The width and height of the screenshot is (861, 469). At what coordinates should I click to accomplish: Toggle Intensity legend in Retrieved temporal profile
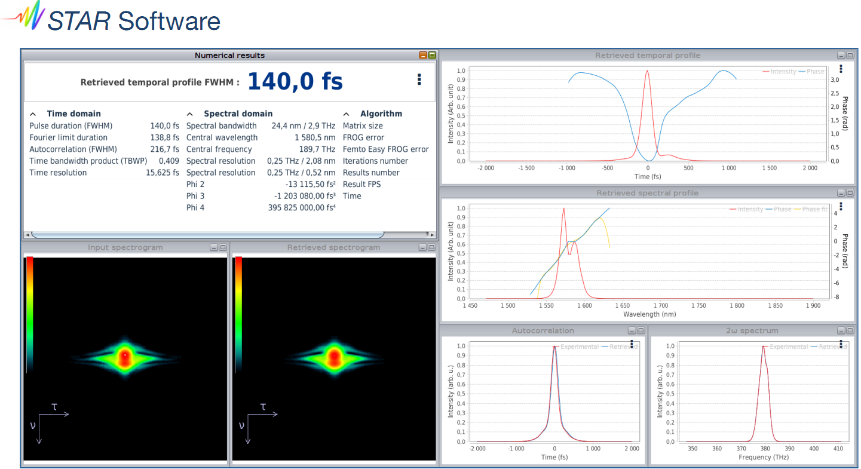click(x=779, y=72)
